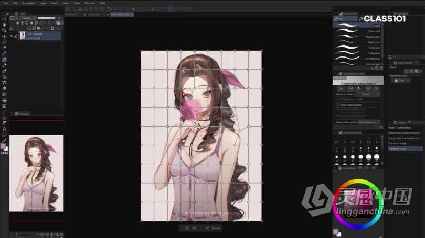Click OK to confirm mesh transformation
This screenshot has width=425, height=238.
click(190, 228)
